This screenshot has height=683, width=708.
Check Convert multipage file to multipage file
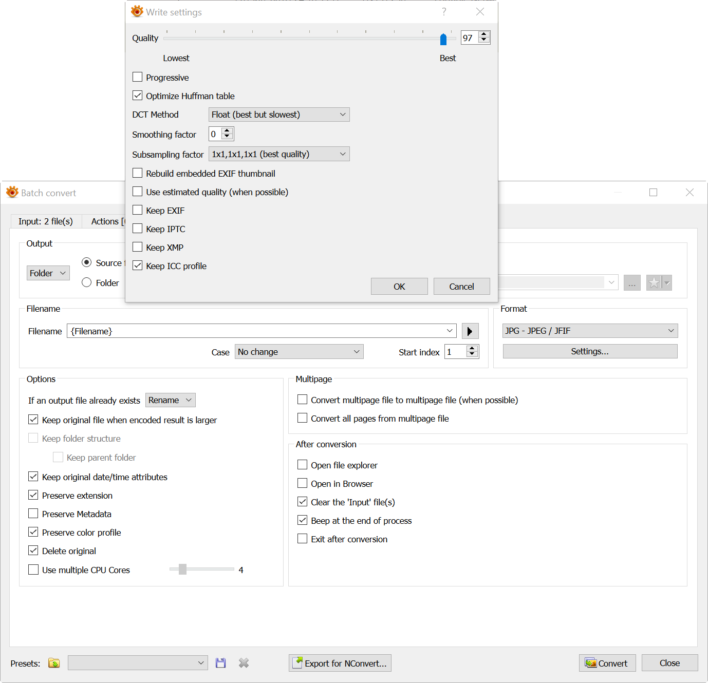tap(303, 400)
